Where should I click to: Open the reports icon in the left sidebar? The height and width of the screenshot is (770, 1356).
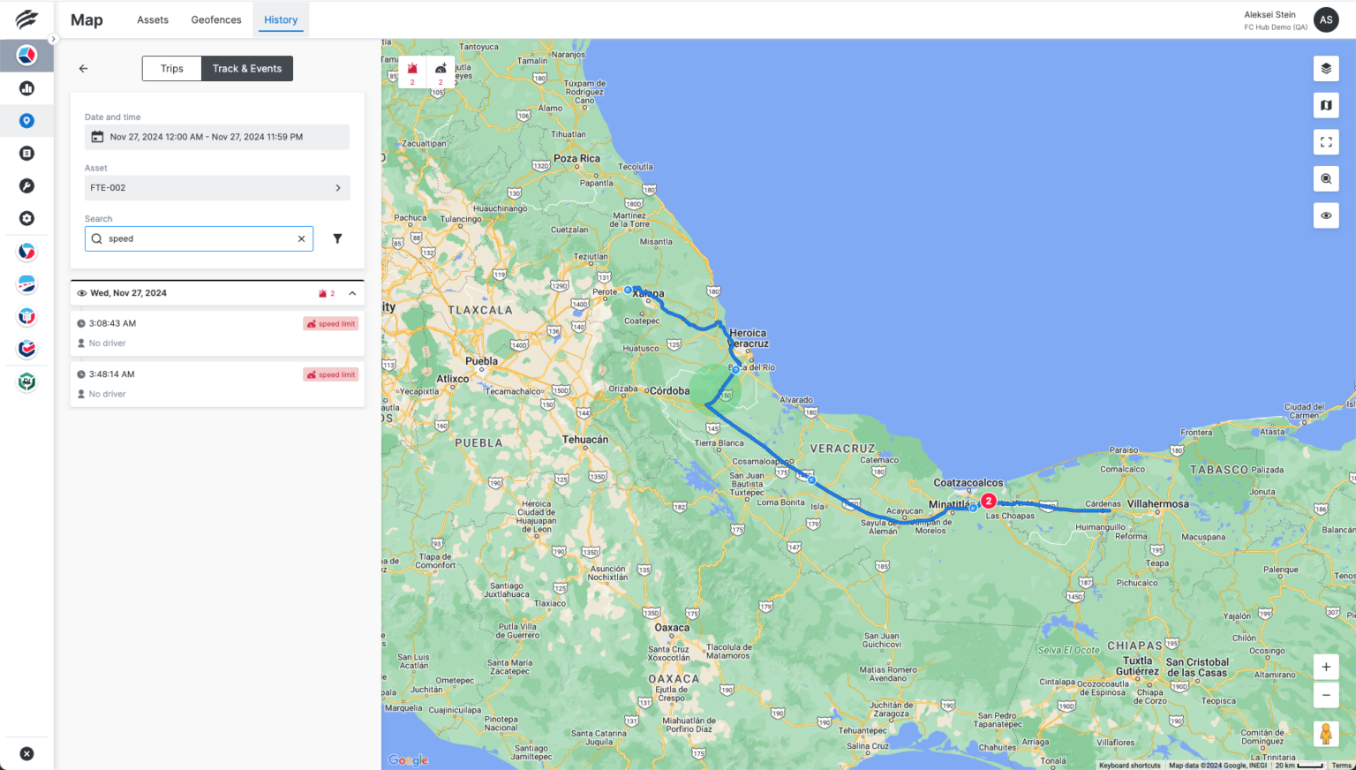pos(26,153)
